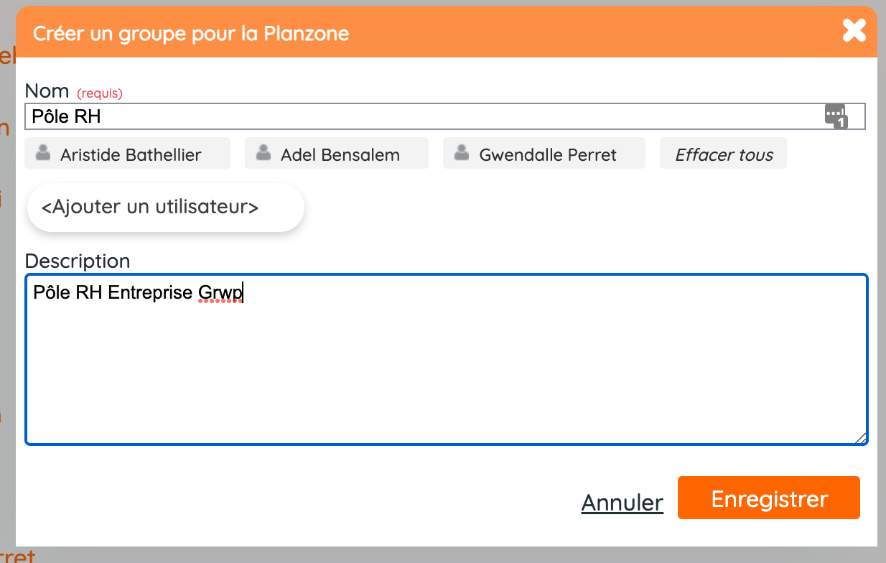The height and width of the screenshot is (563, 886).
Task: Click the Description label
Action: 78,260
